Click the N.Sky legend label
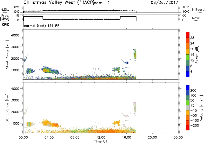Image resolution: width=206 pixels, height=143 pixels. click(x=5, y=10)
